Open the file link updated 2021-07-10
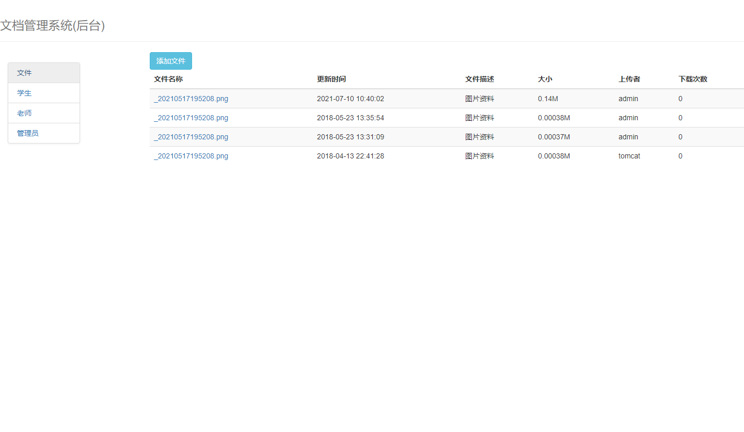 pos(191,99)
